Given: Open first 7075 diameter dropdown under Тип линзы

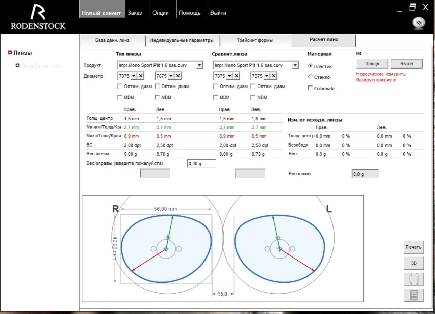Looking at the screenshot, I should 134,76.
